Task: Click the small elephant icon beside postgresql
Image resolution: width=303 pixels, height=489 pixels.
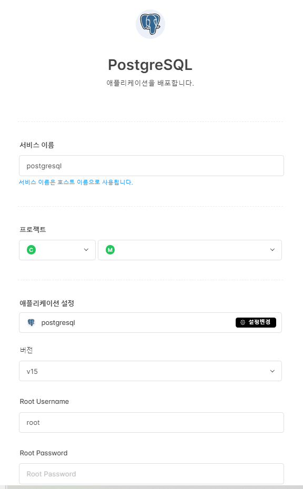Action: coord(31,322)
